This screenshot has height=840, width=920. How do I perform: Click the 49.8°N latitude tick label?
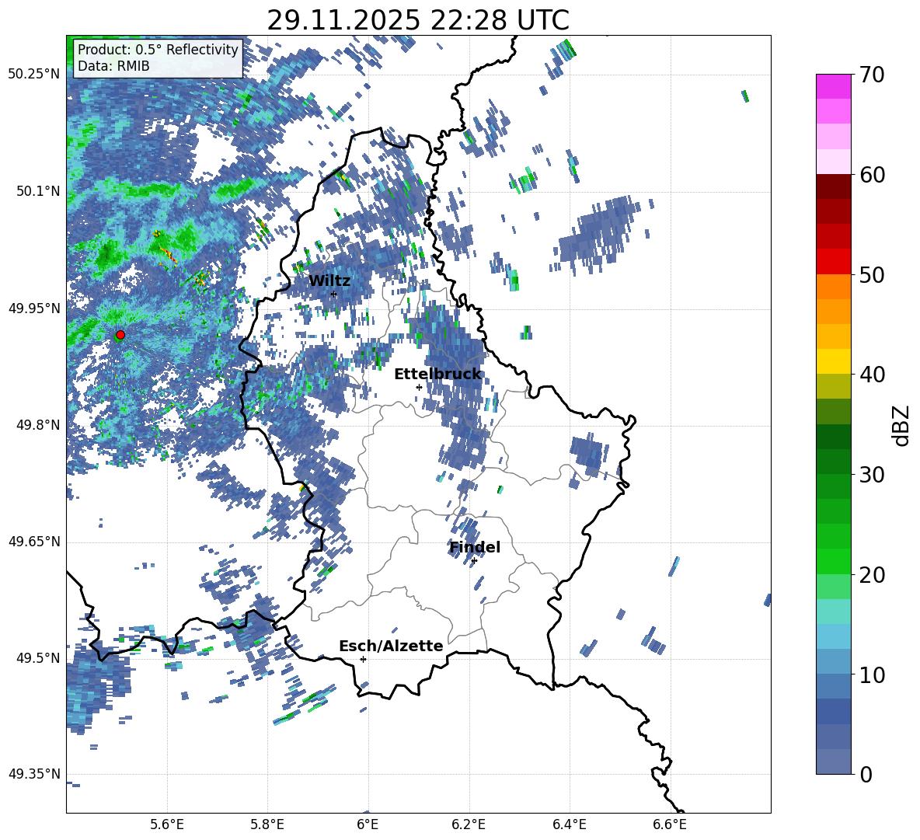(37, 425)
